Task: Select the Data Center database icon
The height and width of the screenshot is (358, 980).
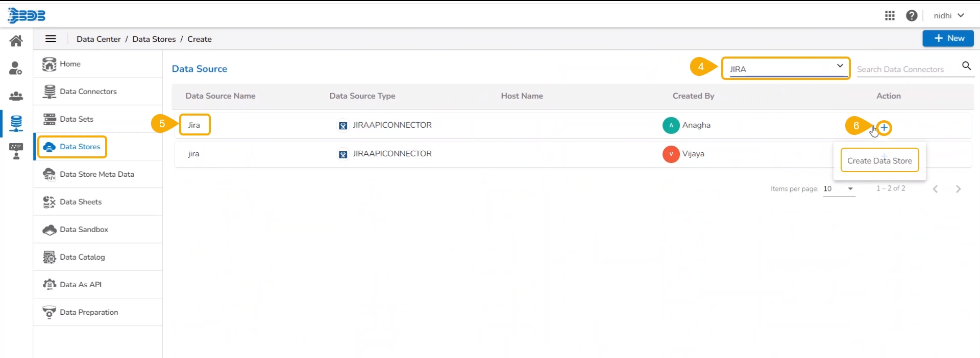Action: [x=16, y=123]
